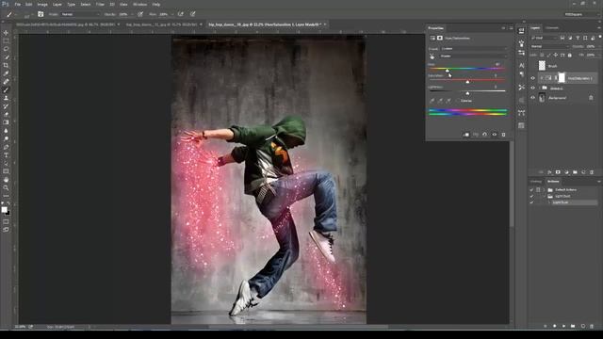
Task: Toggle the dialog box for Default Actions
Action: (x=538, y=190)
